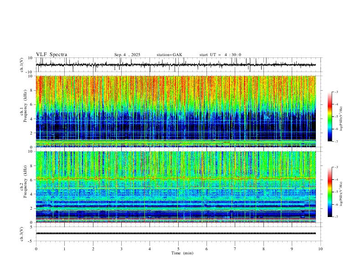Click the lower colorbar's log(PSD) label
The height and width of the screenshot is (279, 361).
(341, 194)
